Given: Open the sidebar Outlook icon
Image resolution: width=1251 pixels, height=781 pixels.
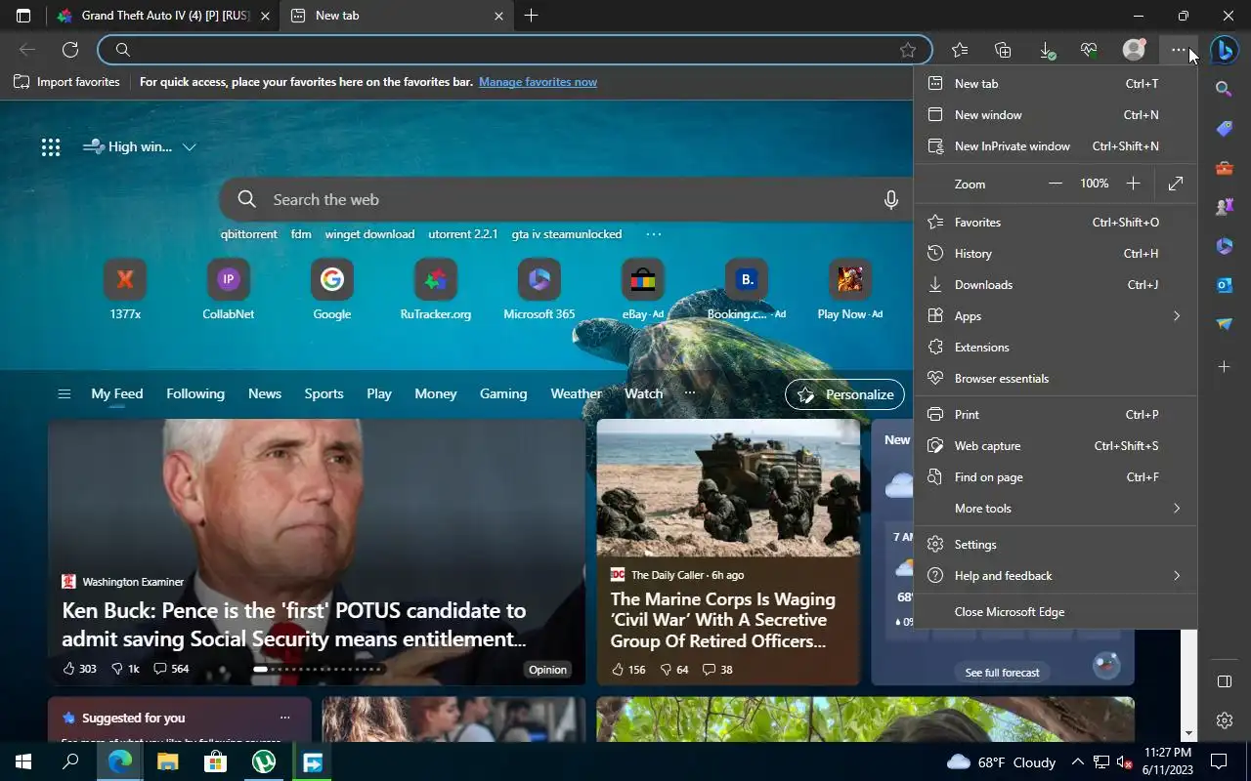Looking at the screenshot, I should point(1224,285).
